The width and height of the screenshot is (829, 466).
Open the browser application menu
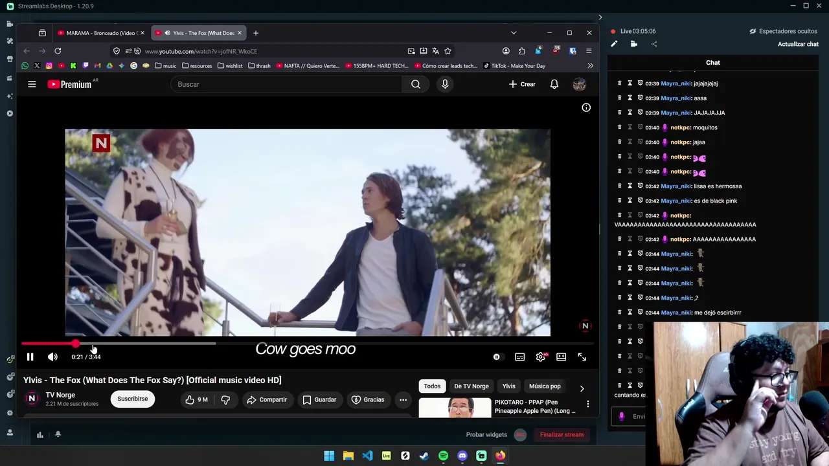pos(589,51)
